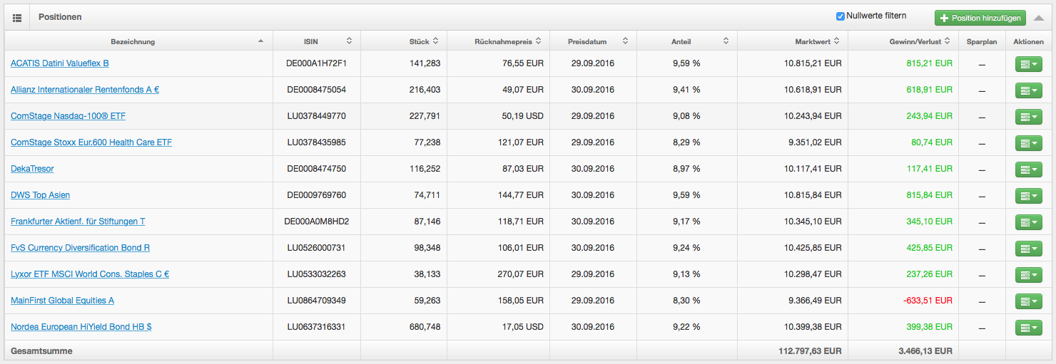1056x364 pixels.
Task: Click the list icon beside Positionen
Action: click(x=17, y=16)
